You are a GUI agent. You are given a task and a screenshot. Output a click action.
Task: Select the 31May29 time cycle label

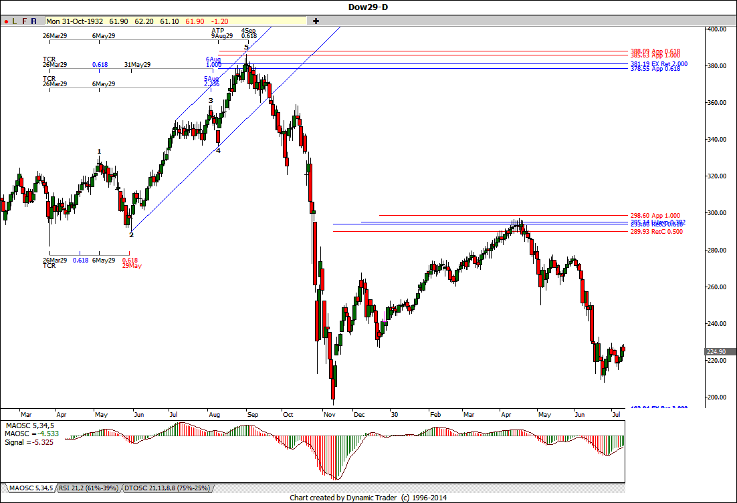137,64
